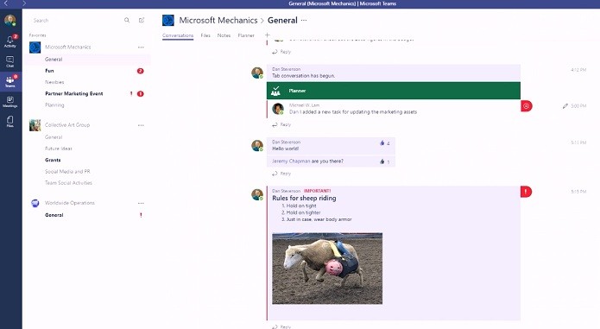Switch to the Files tab
The height and width of the screenshot is (329, 600).
click(x=205, y=35)
